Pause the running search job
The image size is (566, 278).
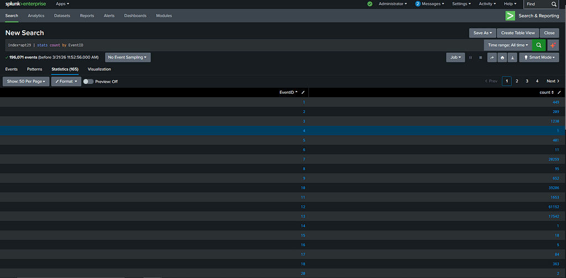[471, 57]
